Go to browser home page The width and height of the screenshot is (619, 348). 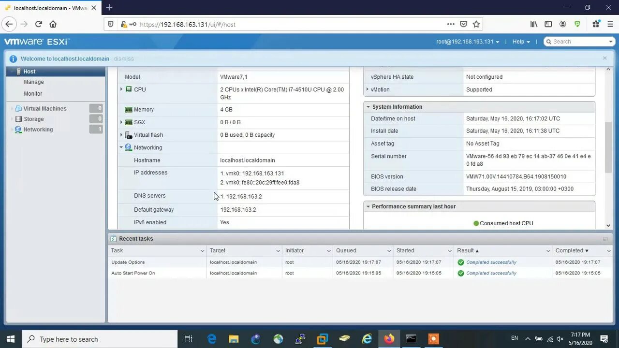(x=53, y=24)
